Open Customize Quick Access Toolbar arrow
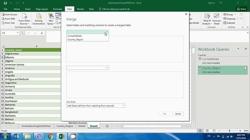The width and height of the screenshot is (250, 140). click(x=23, y=3)
